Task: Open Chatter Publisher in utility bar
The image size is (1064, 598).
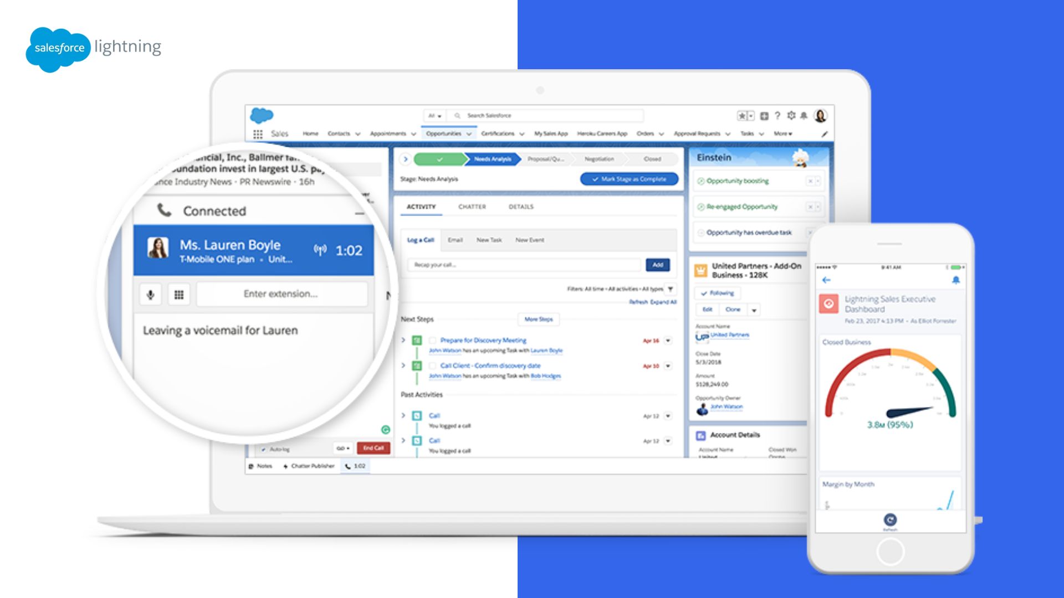Action: (309, 466)
